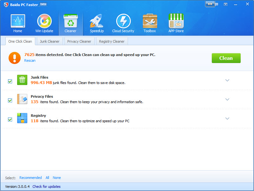Select Recommended items link

coord(30,178)
